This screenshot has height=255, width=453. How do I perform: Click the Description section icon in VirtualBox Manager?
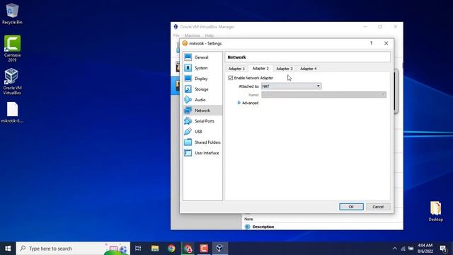pos(247,227)
